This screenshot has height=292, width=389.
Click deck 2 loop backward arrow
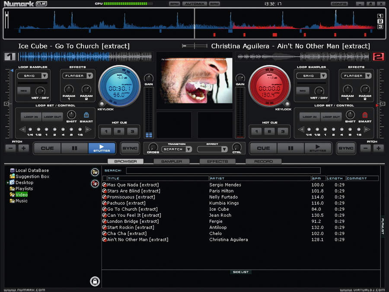(x=301, y=129)
